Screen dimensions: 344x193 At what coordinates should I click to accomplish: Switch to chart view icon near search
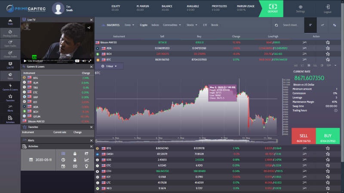click(322, 25)
